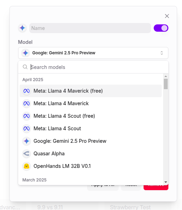Click the Gemini icon in the Model selector

(26, 53)
